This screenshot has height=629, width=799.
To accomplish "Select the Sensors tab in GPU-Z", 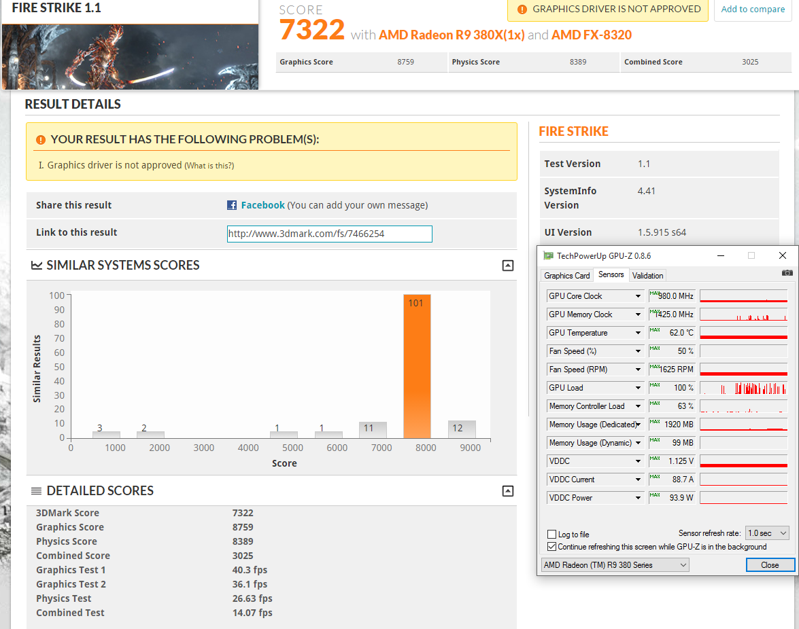I will [611, 274].
